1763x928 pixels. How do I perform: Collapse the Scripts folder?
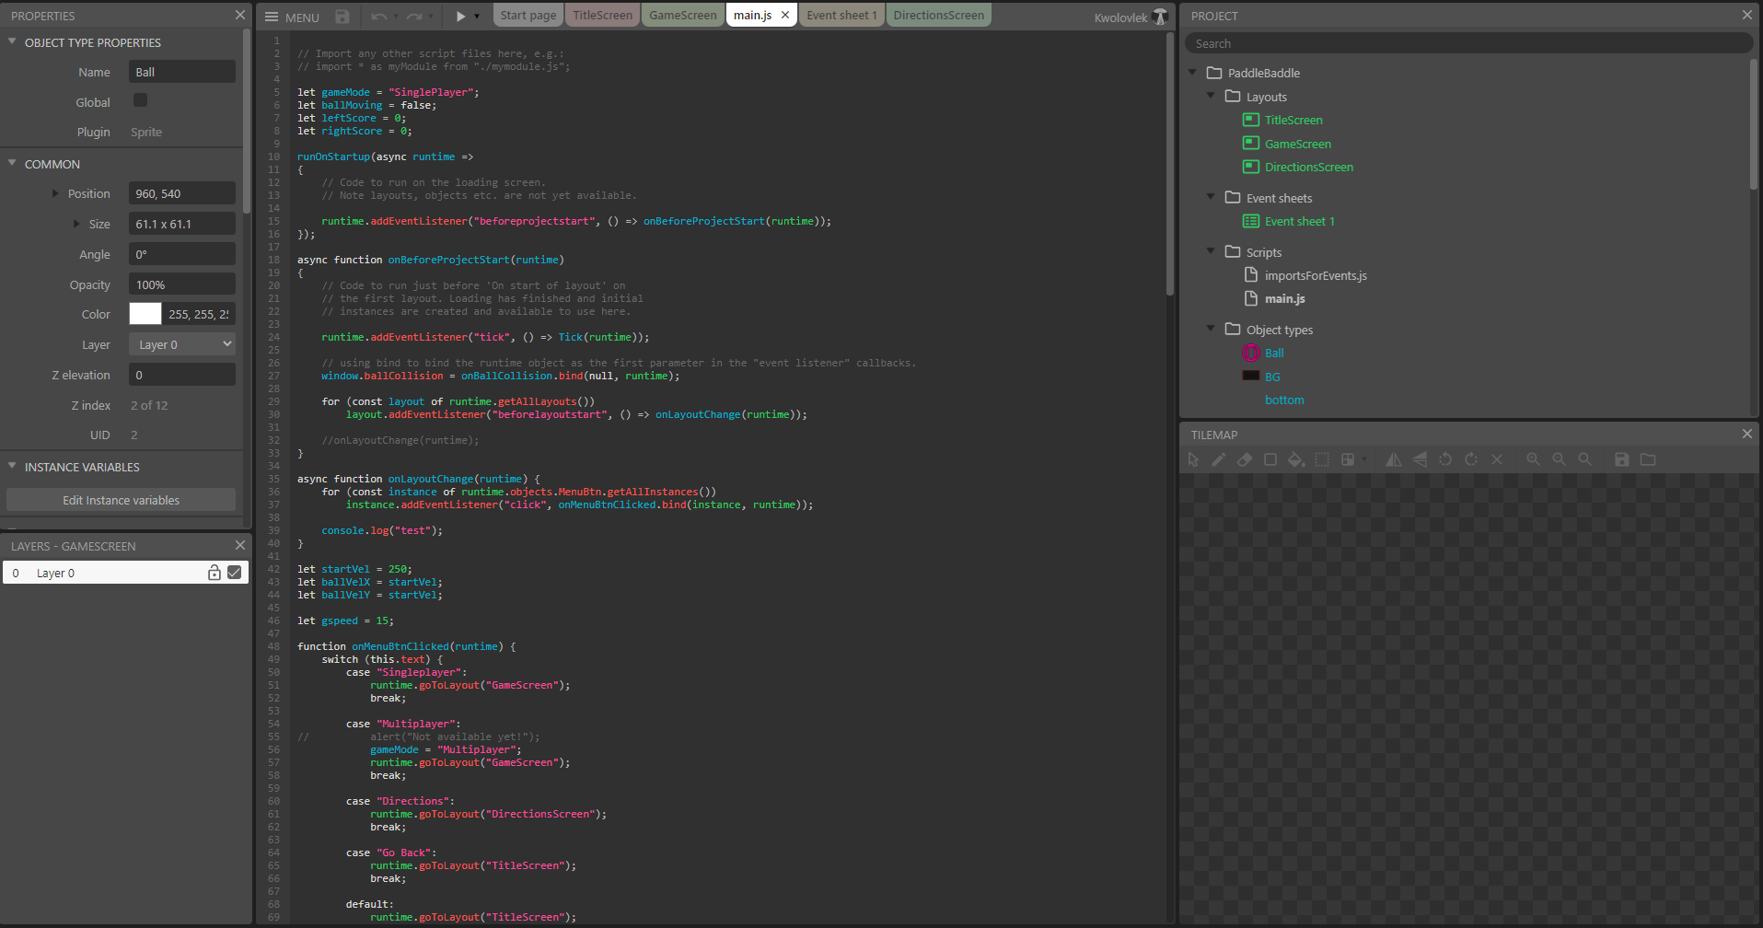(1211, 250)
